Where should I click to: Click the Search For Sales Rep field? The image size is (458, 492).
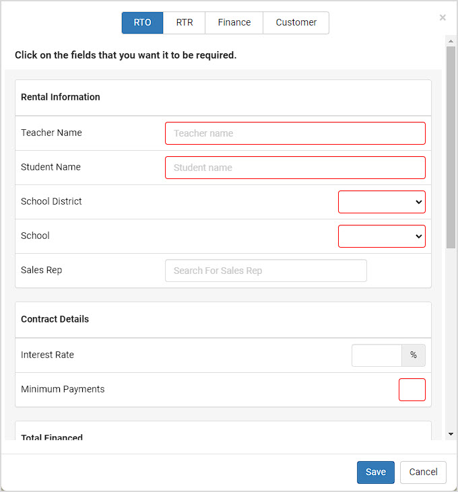click(x=266, y=271)
